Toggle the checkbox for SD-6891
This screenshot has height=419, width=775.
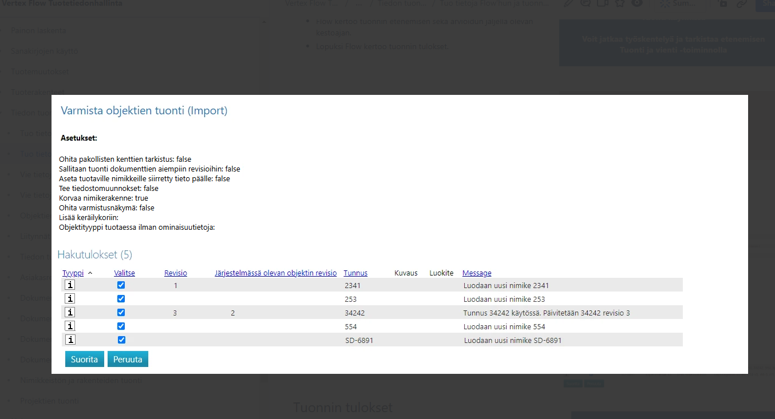pyautogui.click(x=121, y=340)
